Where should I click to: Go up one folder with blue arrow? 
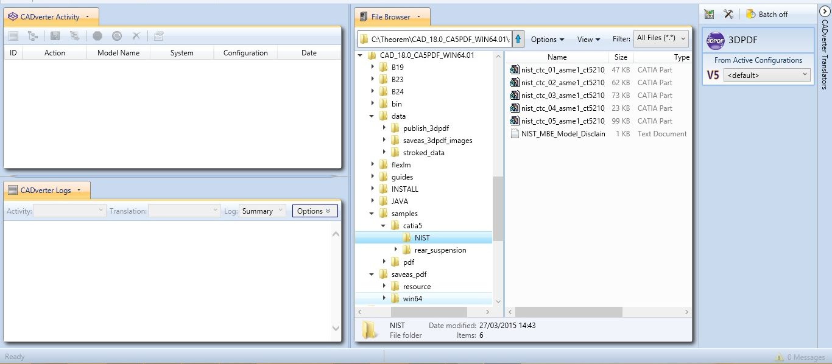click(x=518, y=39)
